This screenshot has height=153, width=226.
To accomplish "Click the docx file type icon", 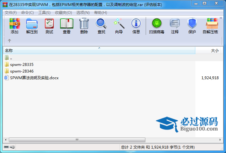I will (7, 78).
